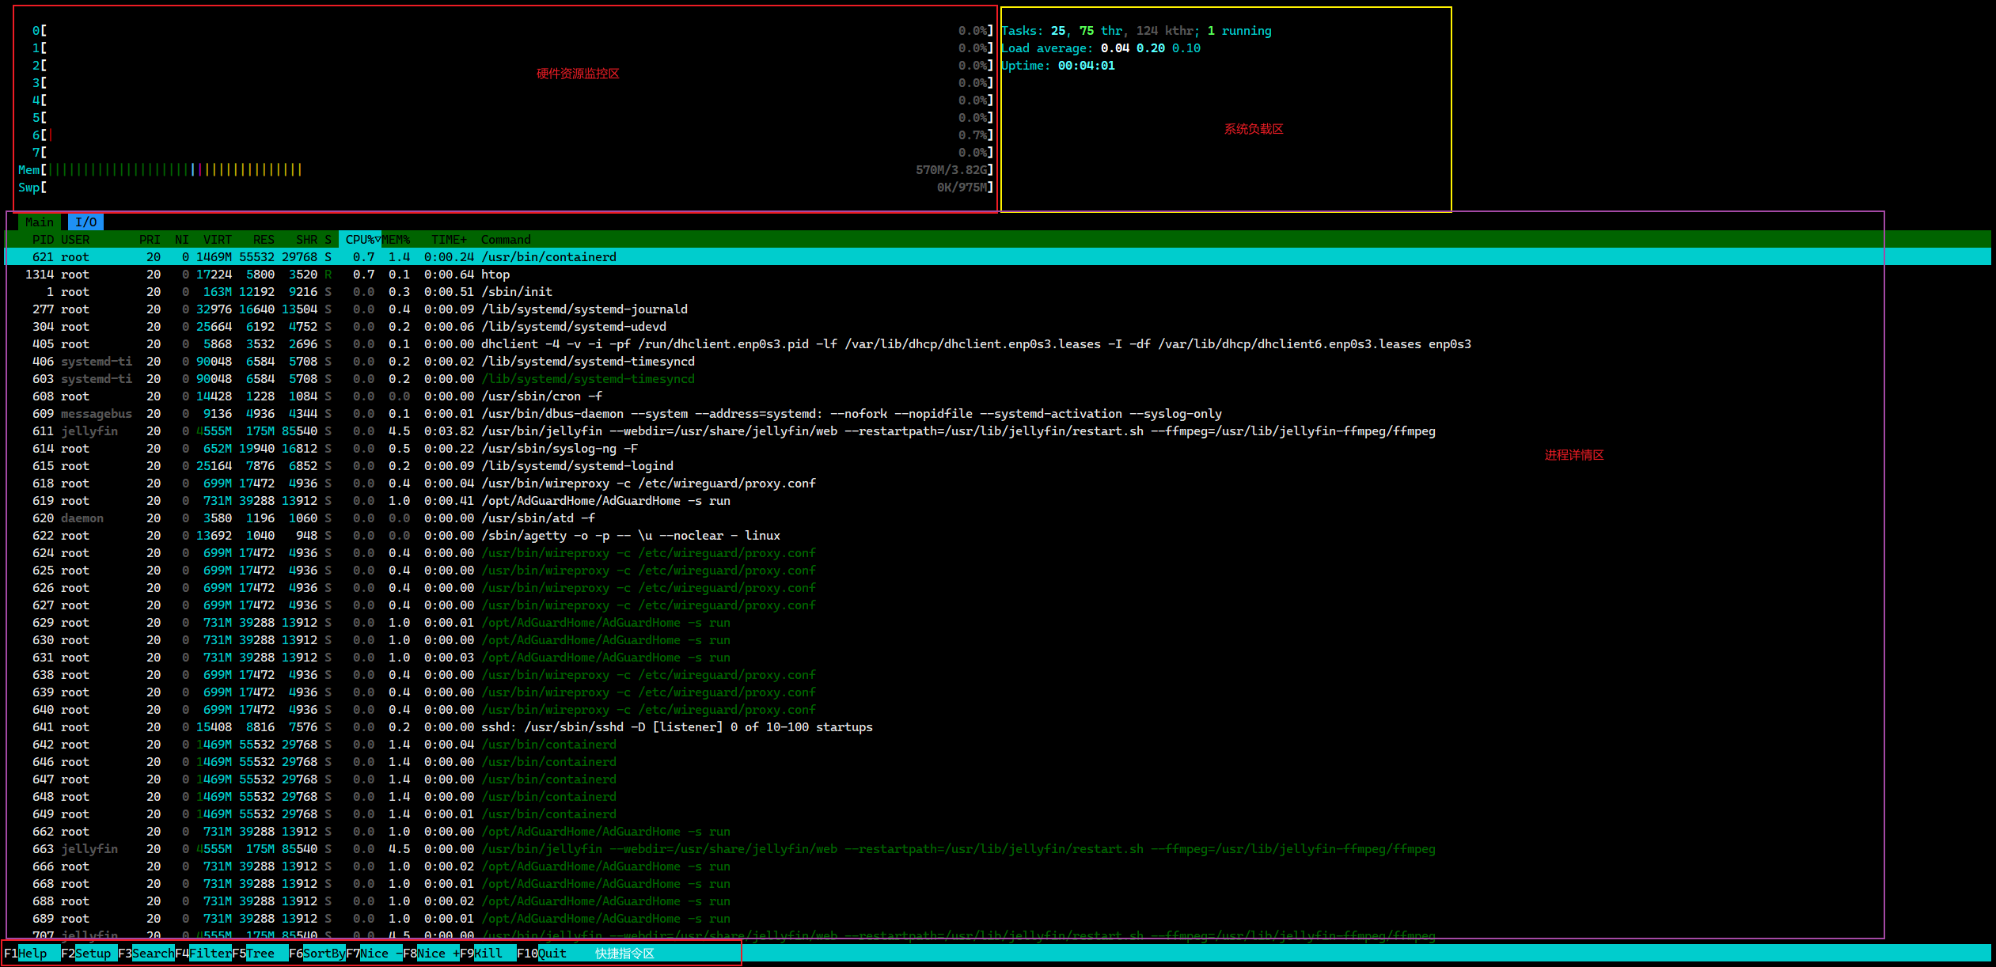Sort by the RES column header
Image resolution: width=1996 pixels, height=967 pixels.
[x=264, y=240]
